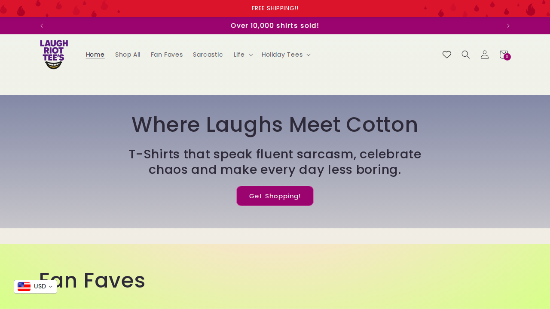Expand the Life dropdown menu
The height and width of the screenshot is (309, 550).
243,55
